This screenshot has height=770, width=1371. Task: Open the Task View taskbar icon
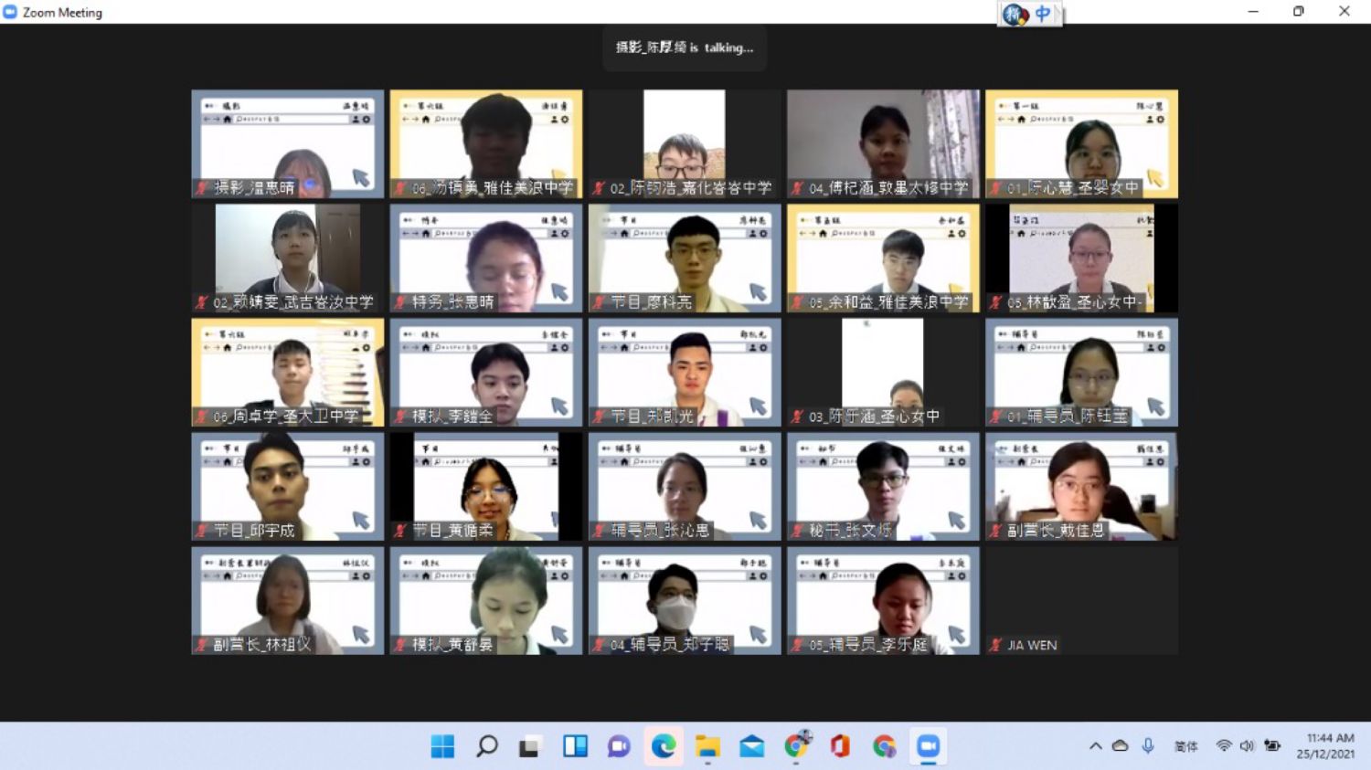coord(530,746)
